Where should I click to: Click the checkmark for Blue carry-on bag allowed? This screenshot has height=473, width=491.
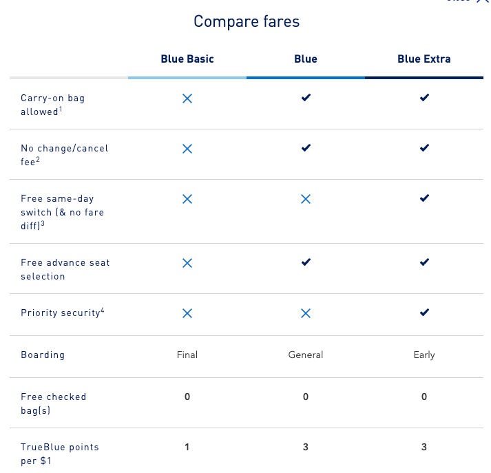click(x=306, y=97)
